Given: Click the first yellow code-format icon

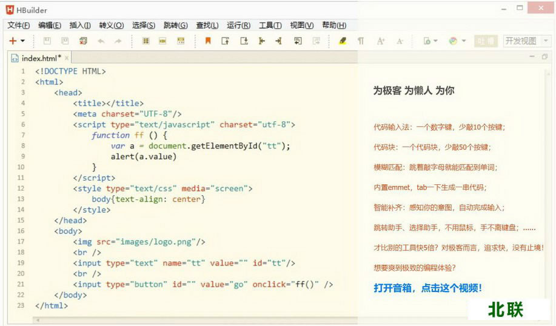Looking at the screenshot, I should pyautogui.click(x=146, y=41).
